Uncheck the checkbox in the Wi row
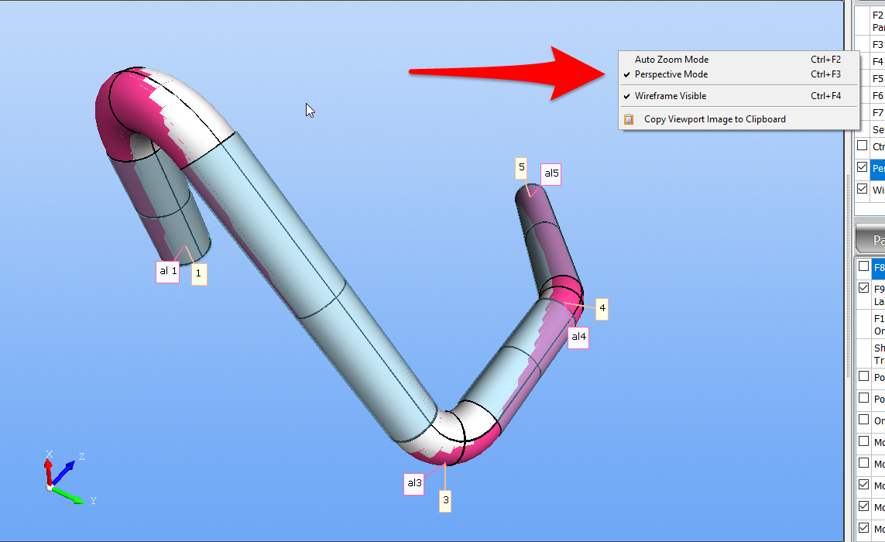The height and width of the screenshot is (542, 885). point(862,189)
